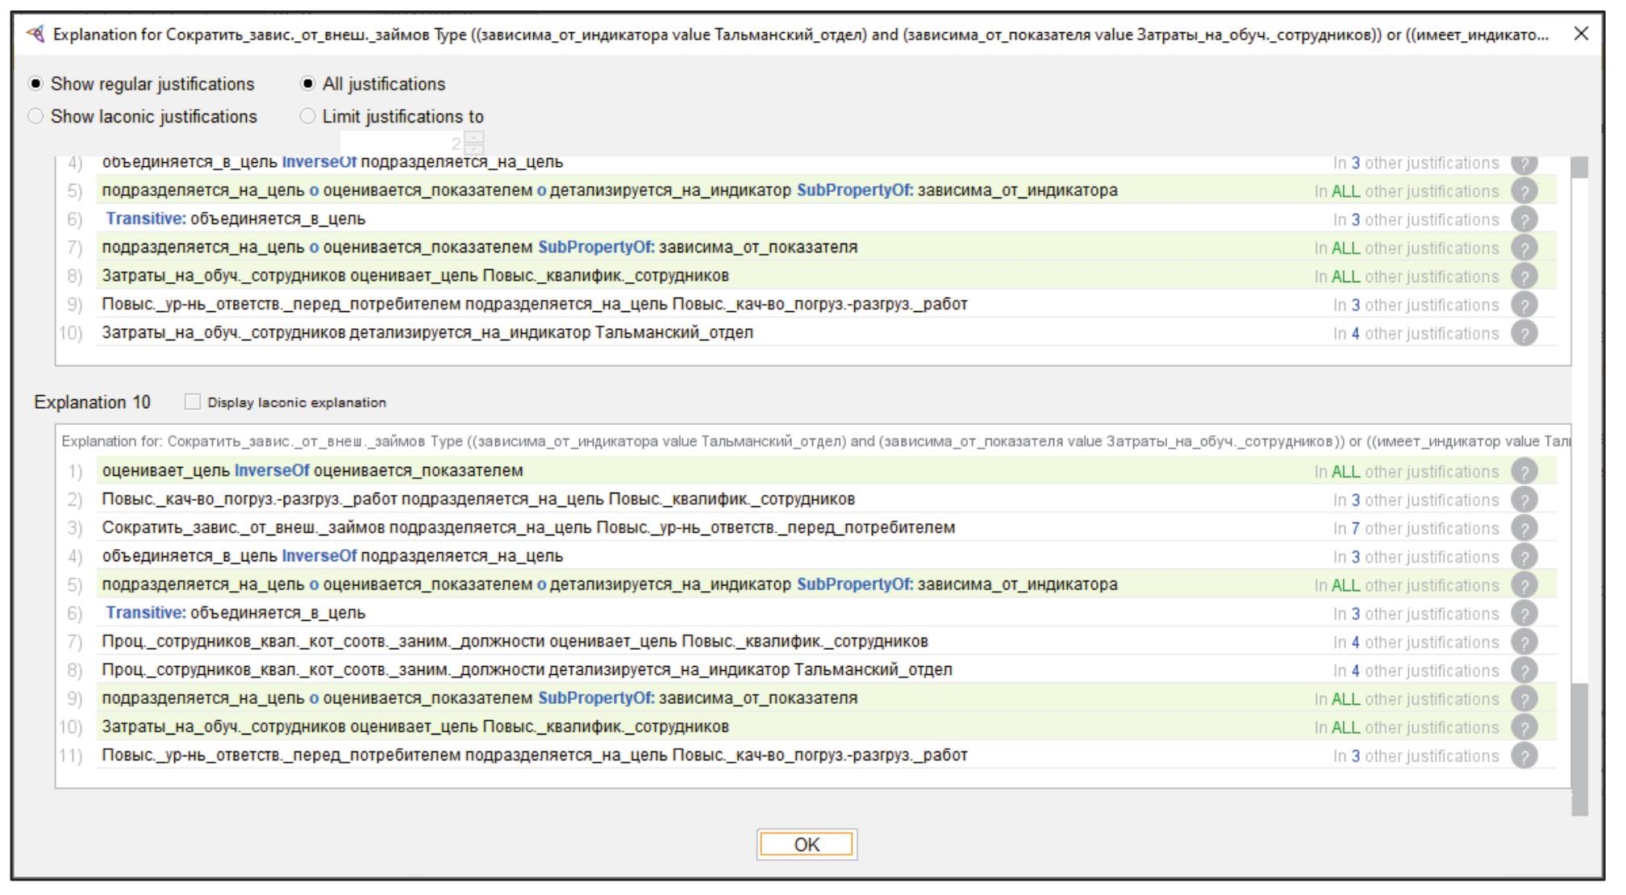The height and width of the screenshot is (895, 1626).
Task: Click 'In 7 other justifications' label
Action: pos(1415,528)
